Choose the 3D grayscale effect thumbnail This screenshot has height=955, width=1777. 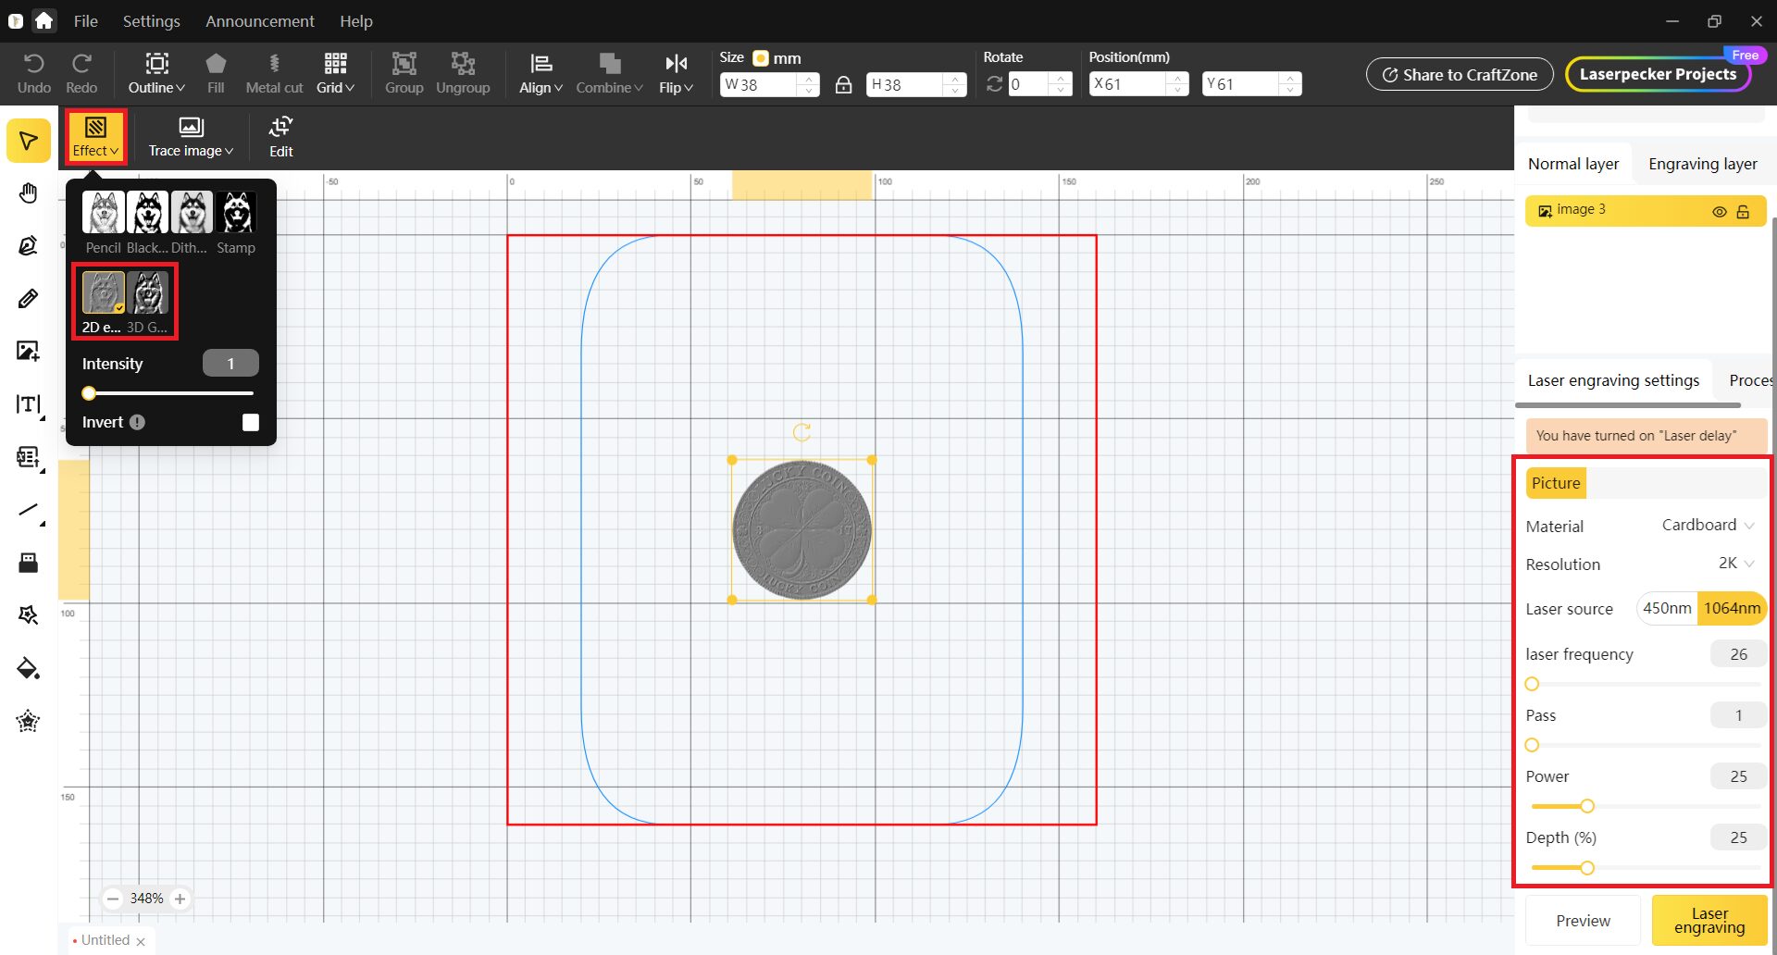pyautogui.click(x=147, y=292)
